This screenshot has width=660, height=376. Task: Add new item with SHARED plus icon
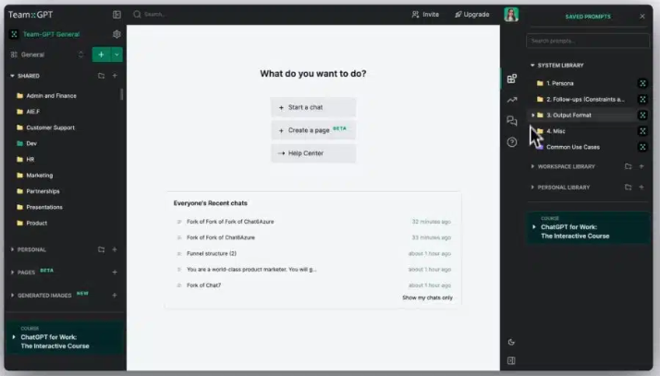(x=115, y=76)
